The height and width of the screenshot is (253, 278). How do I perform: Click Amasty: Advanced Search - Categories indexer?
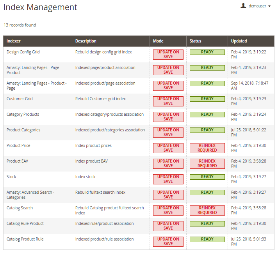point(30,195)
